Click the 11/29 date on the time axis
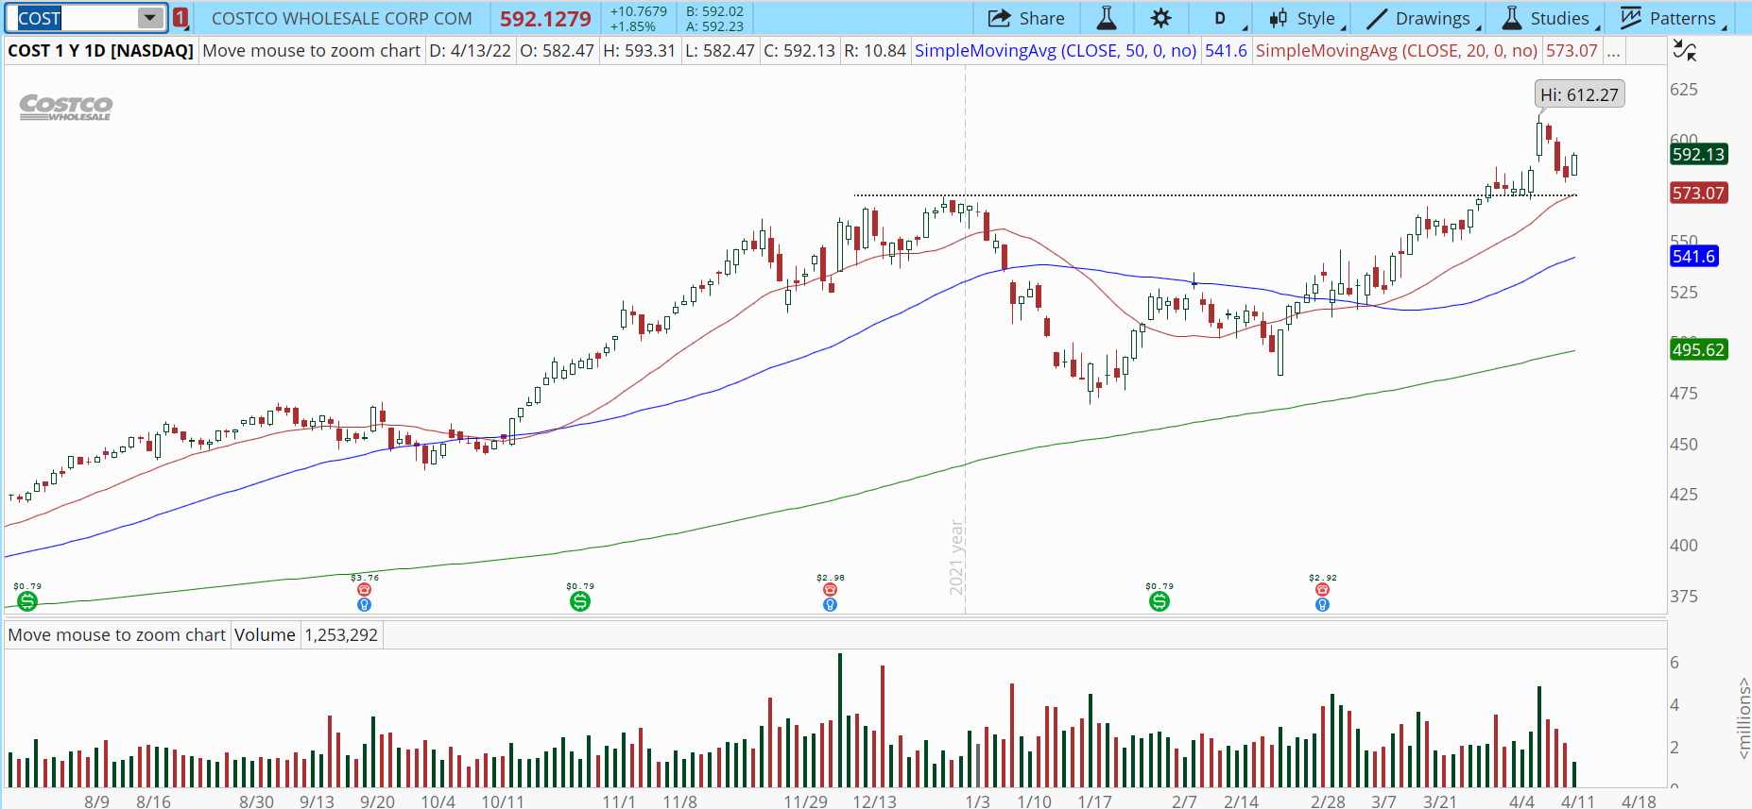The image size is (1752, 809). point(805,801)
